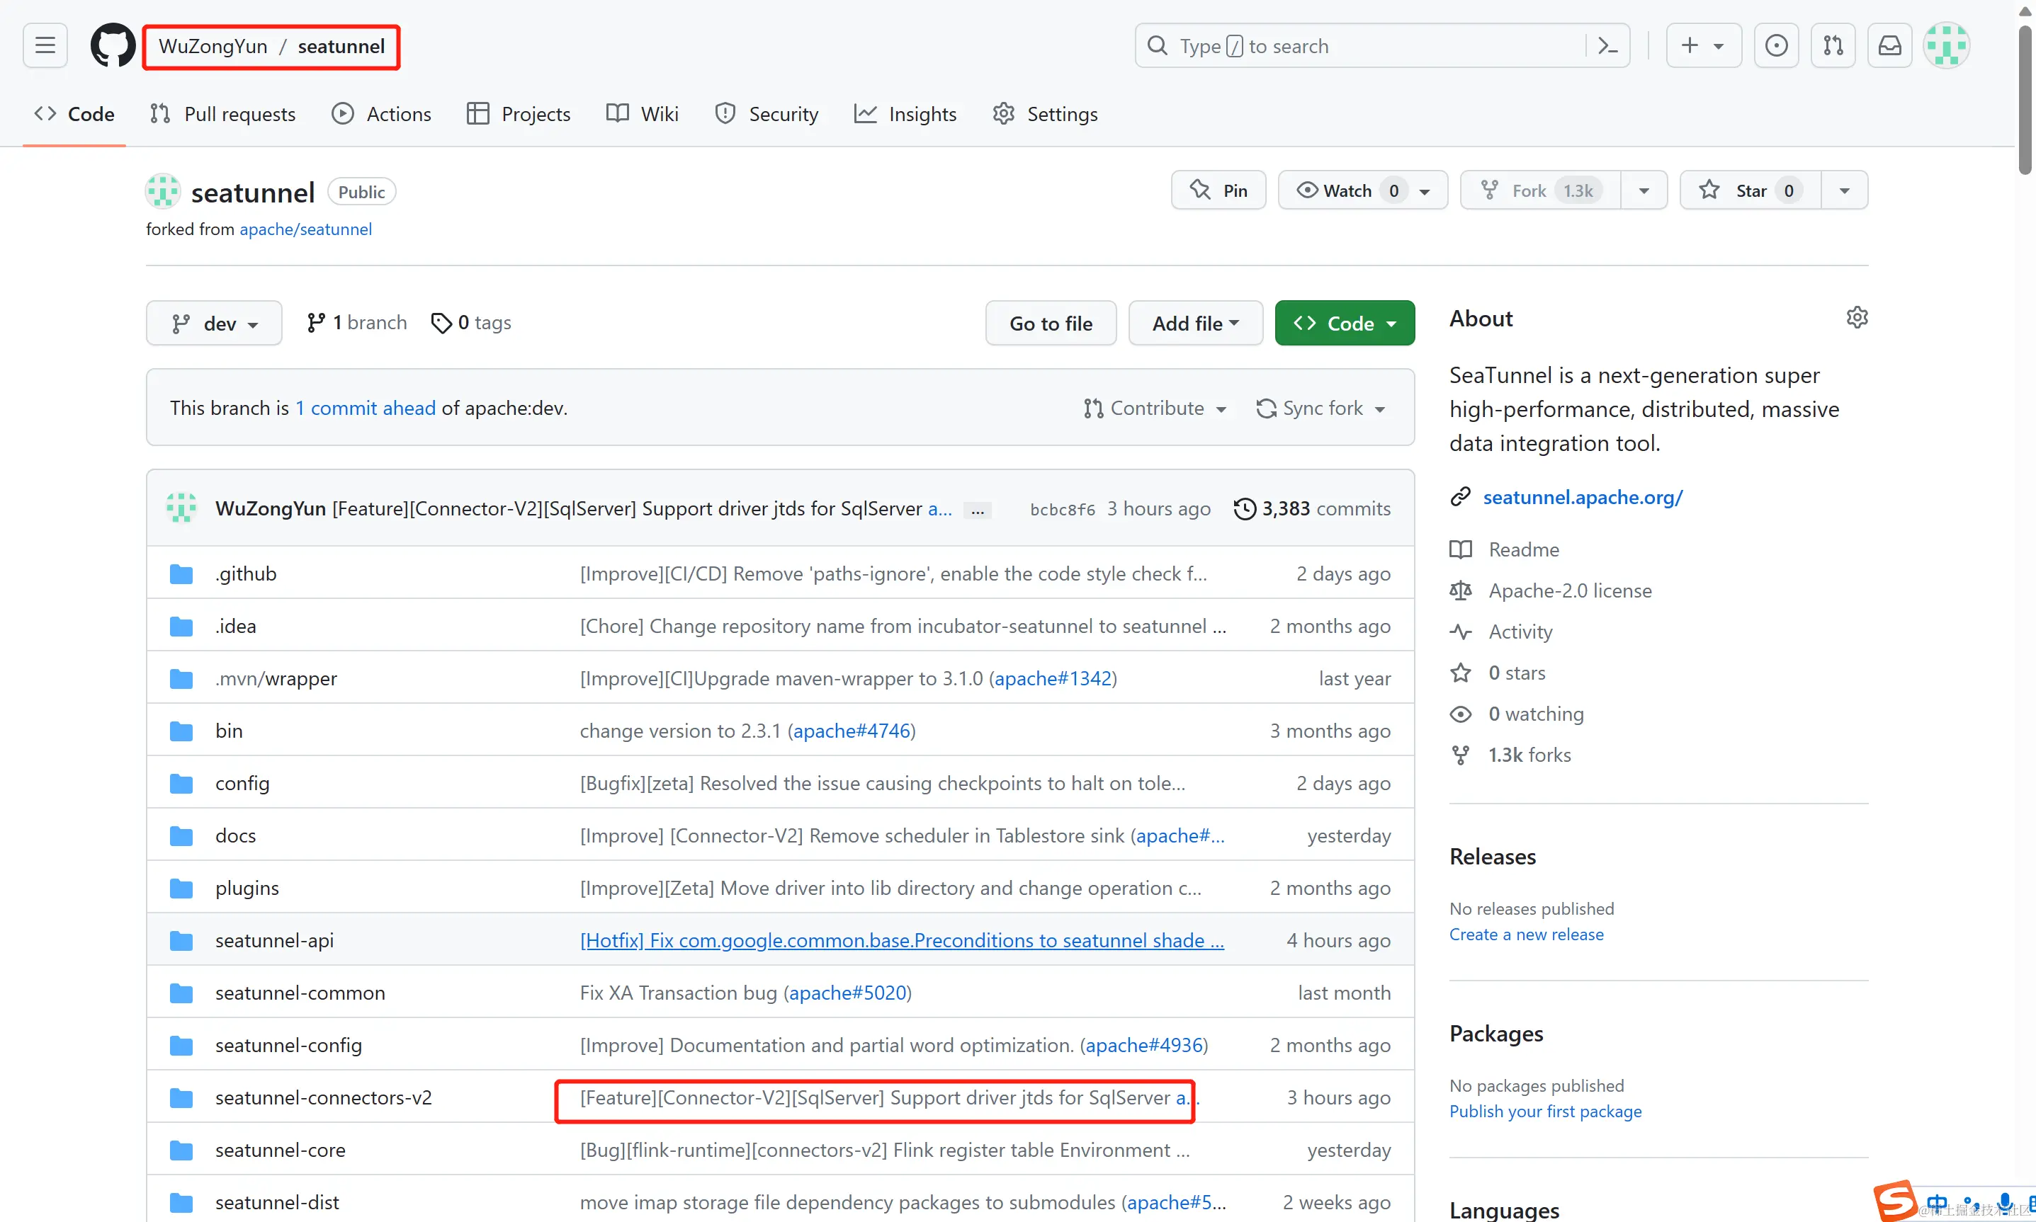
Task: Click the GitHub Octocat logo
Action: pyautogui.click(x=113, y=45)
